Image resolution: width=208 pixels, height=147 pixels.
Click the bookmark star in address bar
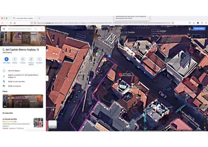pyautogui.click(x=173, y=23)
